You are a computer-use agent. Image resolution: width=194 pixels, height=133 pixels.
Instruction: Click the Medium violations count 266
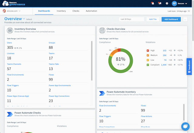coord(165,55)
